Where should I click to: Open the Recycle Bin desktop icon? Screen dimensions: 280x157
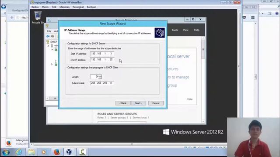pyautogui.click(x=38, y=17)
